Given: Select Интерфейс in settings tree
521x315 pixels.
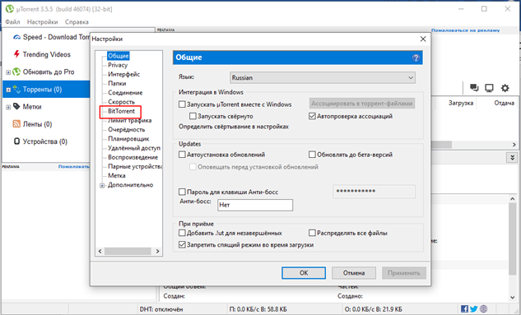Looking at the screenshot, I should (124, 74).
